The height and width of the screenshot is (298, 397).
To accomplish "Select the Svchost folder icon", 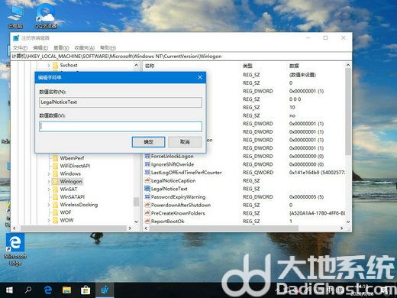I will tap(55, 66).
